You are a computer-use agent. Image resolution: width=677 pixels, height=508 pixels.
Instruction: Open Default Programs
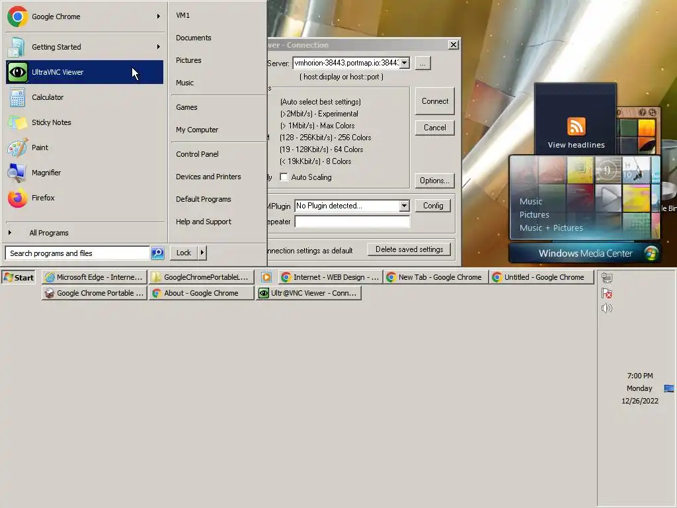204,198
